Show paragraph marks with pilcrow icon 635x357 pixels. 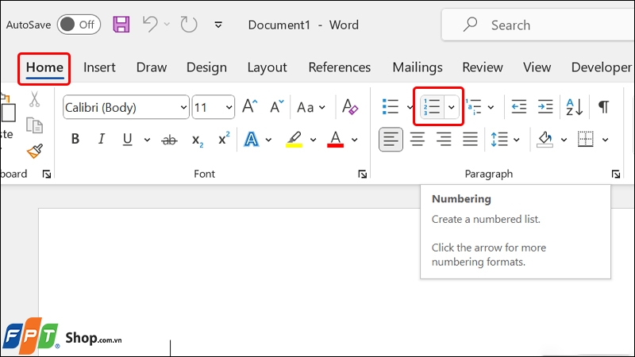click(603, 107)
